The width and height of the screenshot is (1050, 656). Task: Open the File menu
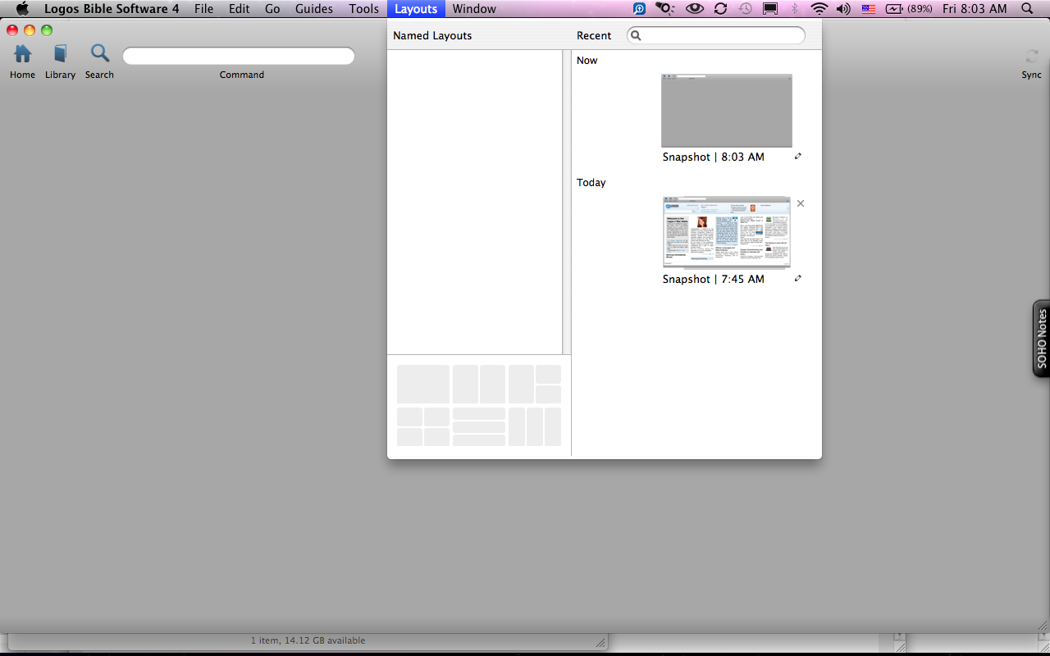click(203, 9)
